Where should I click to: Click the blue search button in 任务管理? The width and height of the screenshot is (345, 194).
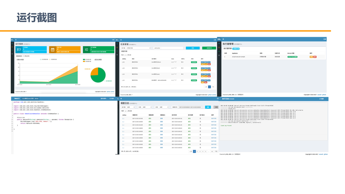point(193,48)
